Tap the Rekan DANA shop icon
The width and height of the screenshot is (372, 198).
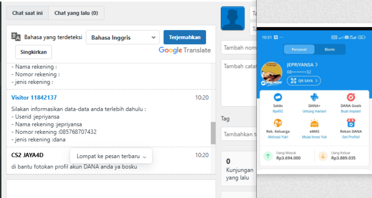click(x=351, y=123)
